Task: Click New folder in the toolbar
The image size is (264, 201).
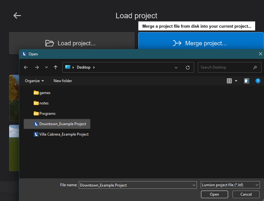Action: 63,81
